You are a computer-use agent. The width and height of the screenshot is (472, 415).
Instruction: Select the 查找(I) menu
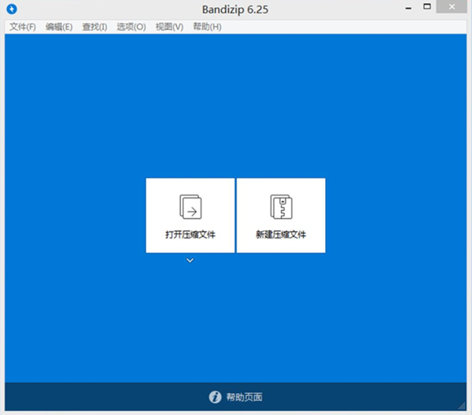tap(94, 27)
